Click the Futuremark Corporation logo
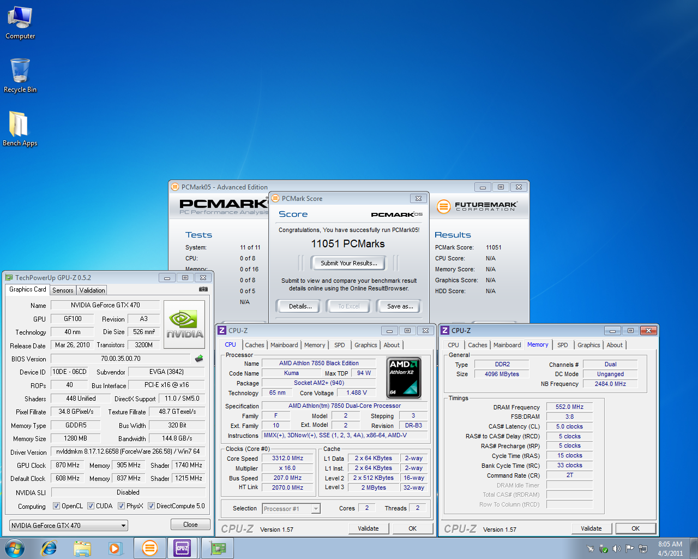This screenshot has height=559, width=698. pos(477,206)
